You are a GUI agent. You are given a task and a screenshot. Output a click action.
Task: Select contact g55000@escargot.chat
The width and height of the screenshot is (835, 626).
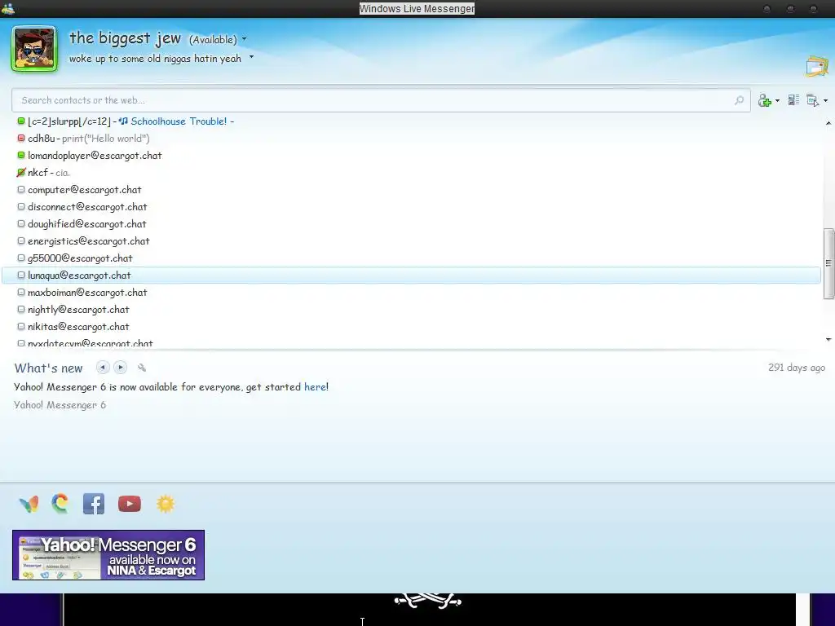(80, 258)
